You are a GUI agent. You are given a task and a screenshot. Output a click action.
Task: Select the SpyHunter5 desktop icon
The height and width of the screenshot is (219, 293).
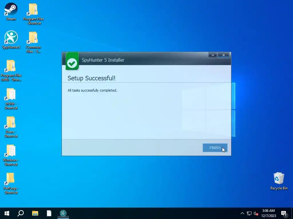11,40
